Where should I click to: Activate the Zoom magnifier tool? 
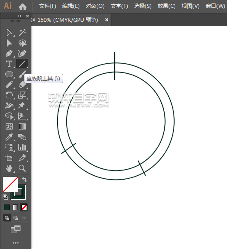pyautogui.click(x=22, y=168)
